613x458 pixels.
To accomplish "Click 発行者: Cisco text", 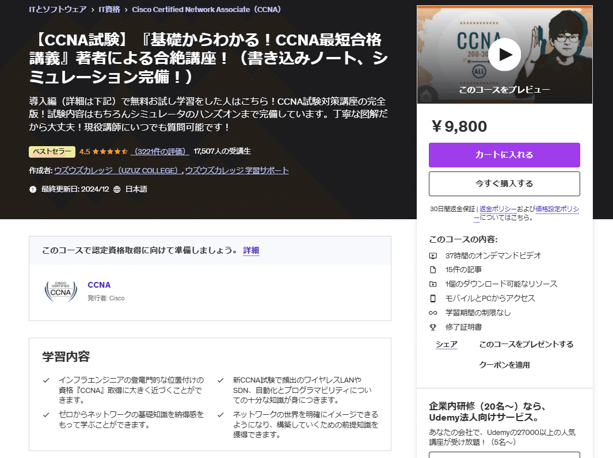I will (106, 298).
